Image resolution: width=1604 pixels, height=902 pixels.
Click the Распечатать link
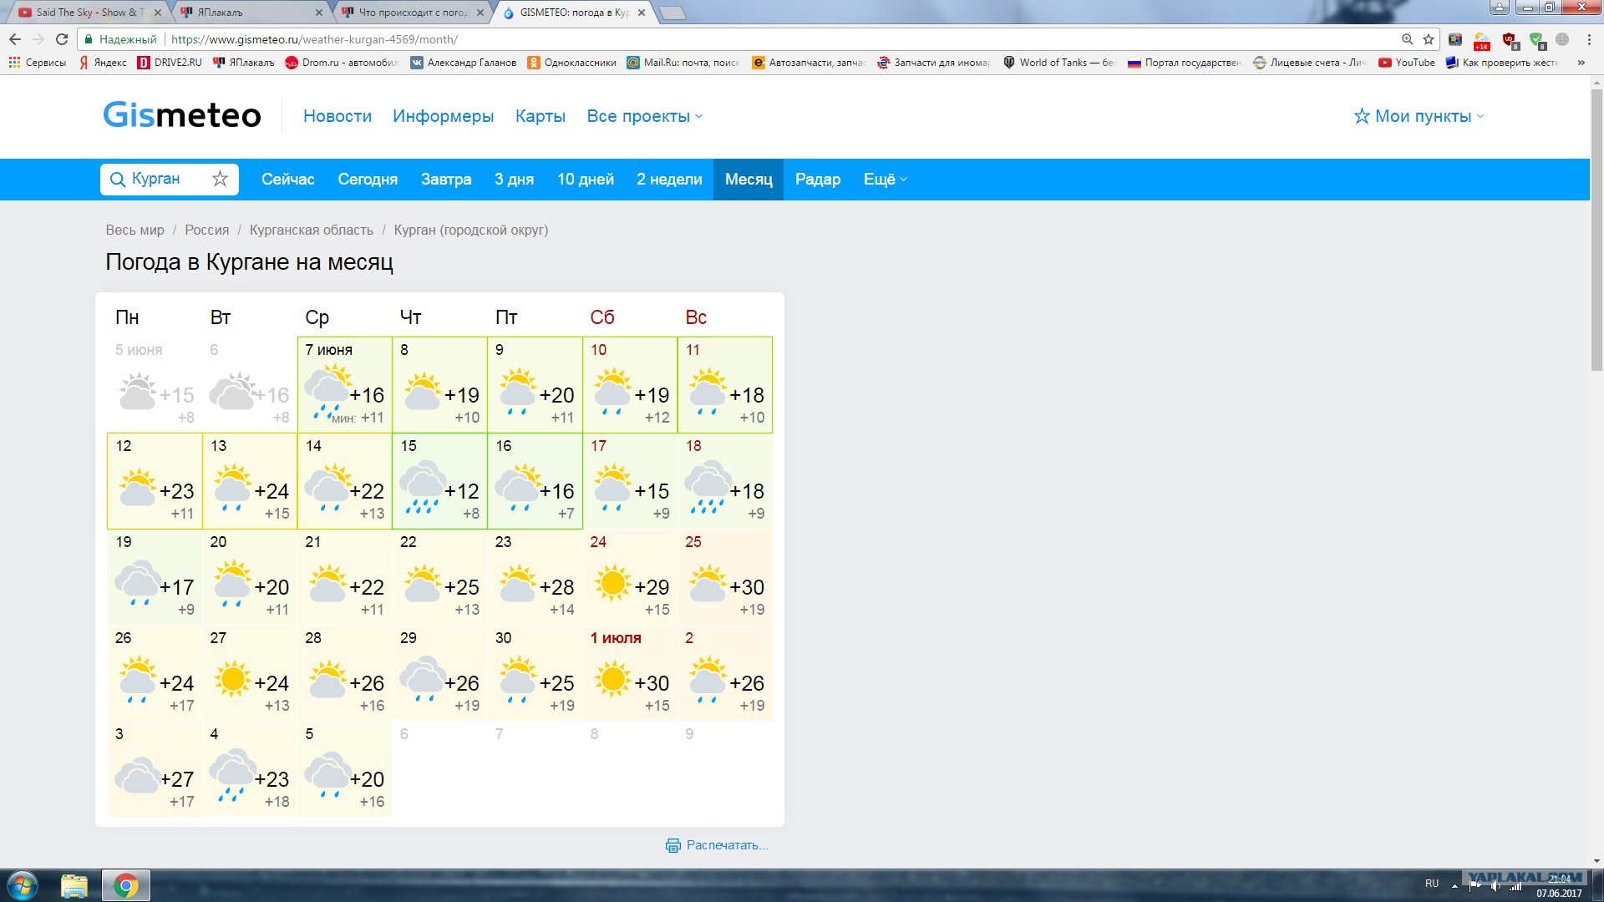[727, 845]
